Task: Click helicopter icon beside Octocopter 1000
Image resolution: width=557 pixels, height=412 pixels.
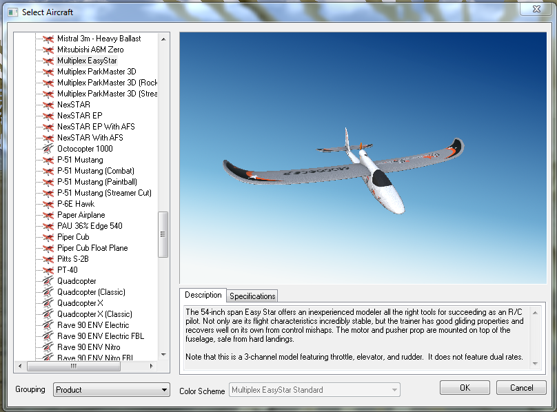Action: tap(48, 149)
